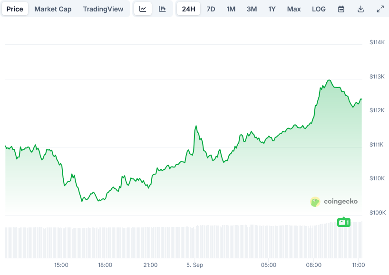The height and width of the screenshot is (275, 389).
Task: Click the $113K axis label
Action: click(377, 77)
